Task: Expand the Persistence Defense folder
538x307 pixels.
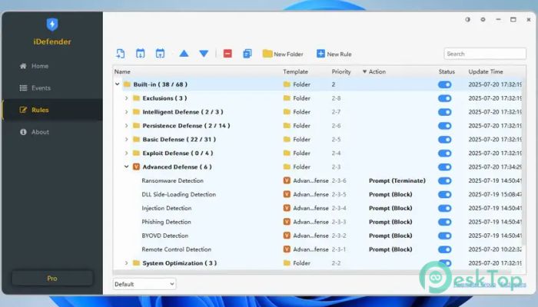Action: (x=126, y=126)
